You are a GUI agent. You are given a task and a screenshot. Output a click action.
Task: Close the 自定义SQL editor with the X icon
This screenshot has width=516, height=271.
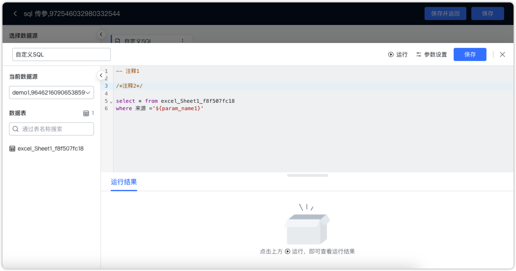(502, 54)
